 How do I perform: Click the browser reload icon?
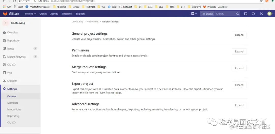click(14, 1)
